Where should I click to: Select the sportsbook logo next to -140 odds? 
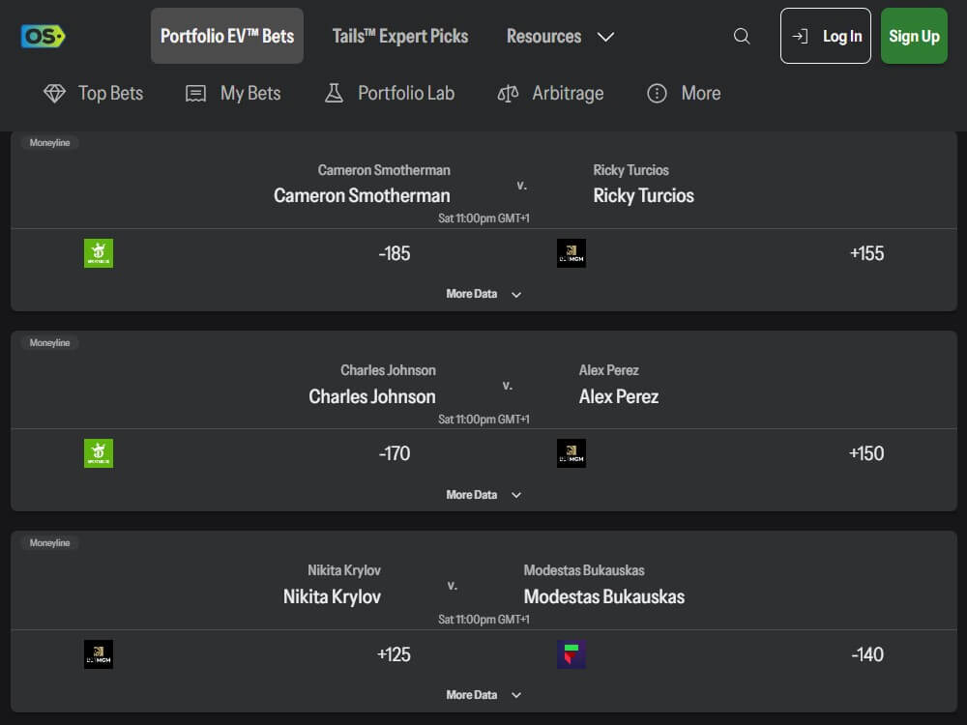click(571, 653)
